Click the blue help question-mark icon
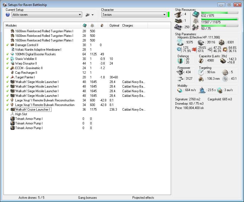244x202 pixels. [8, 15]
